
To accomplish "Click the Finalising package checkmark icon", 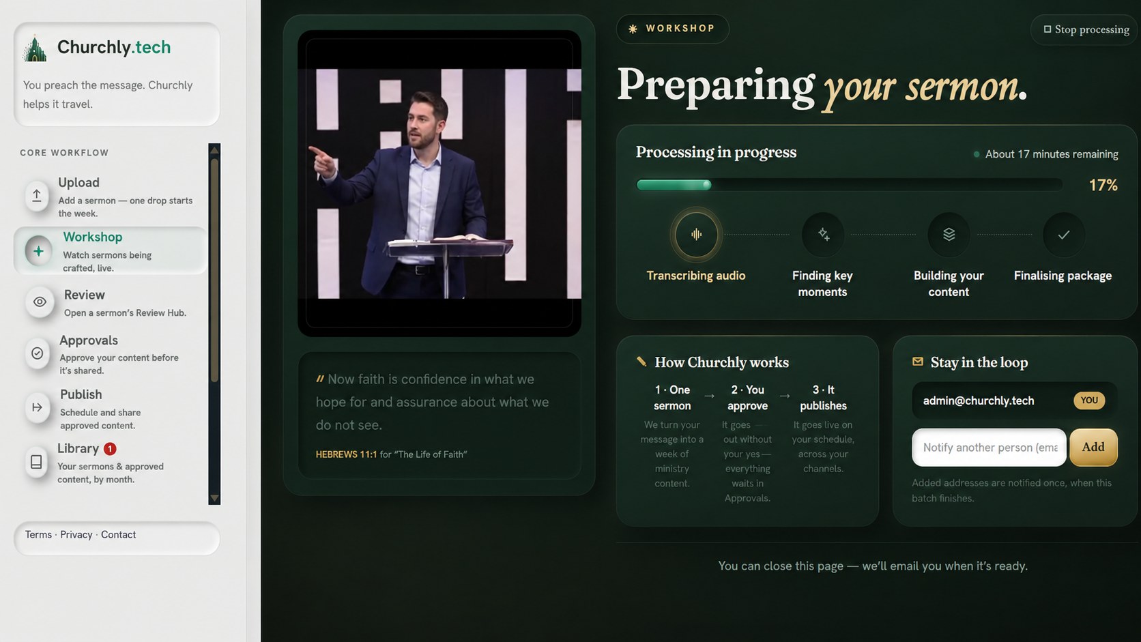I will click(1063, 235).
